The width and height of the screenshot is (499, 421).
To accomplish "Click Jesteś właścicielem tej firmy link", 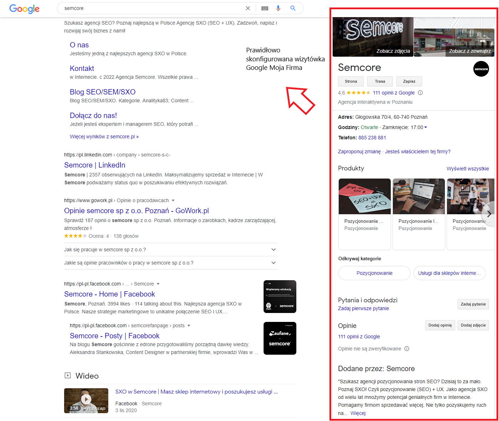I will tap(418, 152).
